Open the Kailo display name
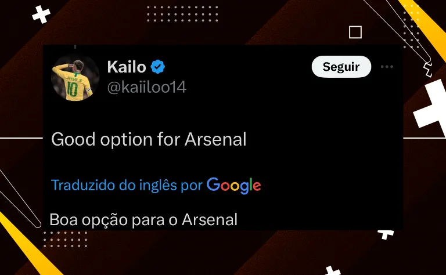The image size is (446, 275). [x=127, y=67]
